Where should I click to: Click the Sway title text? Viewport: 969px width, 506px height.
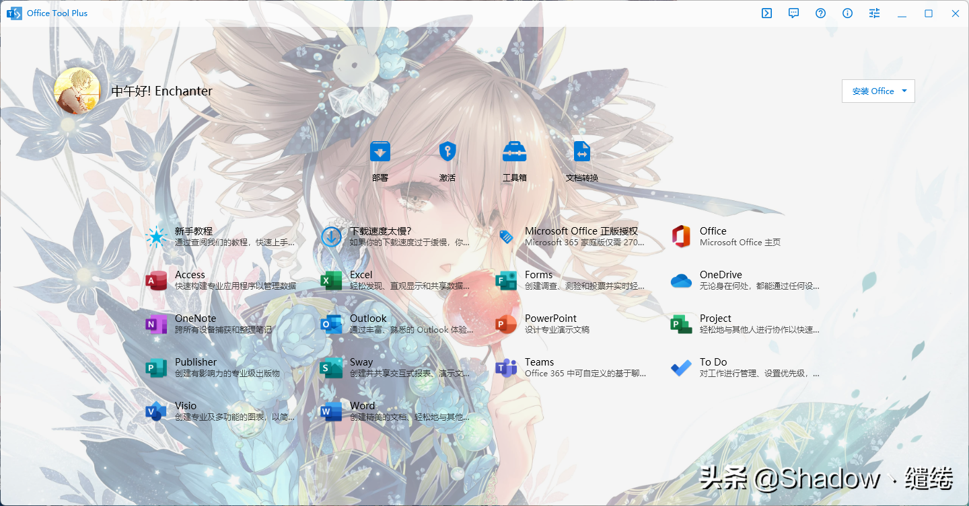coord(361,362)
